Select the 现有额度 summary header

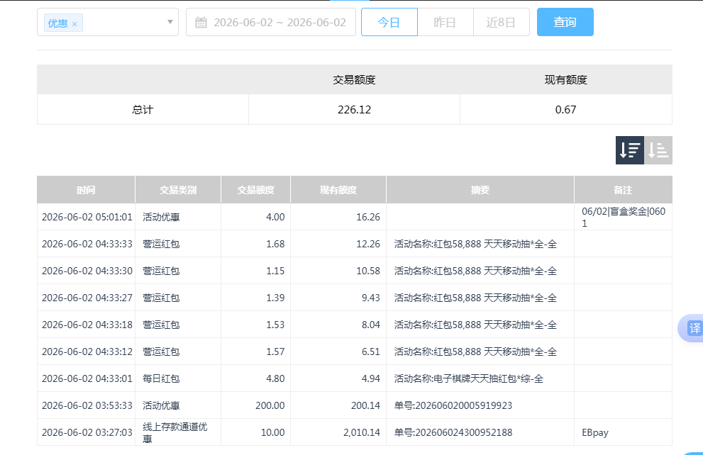point(565,79)
